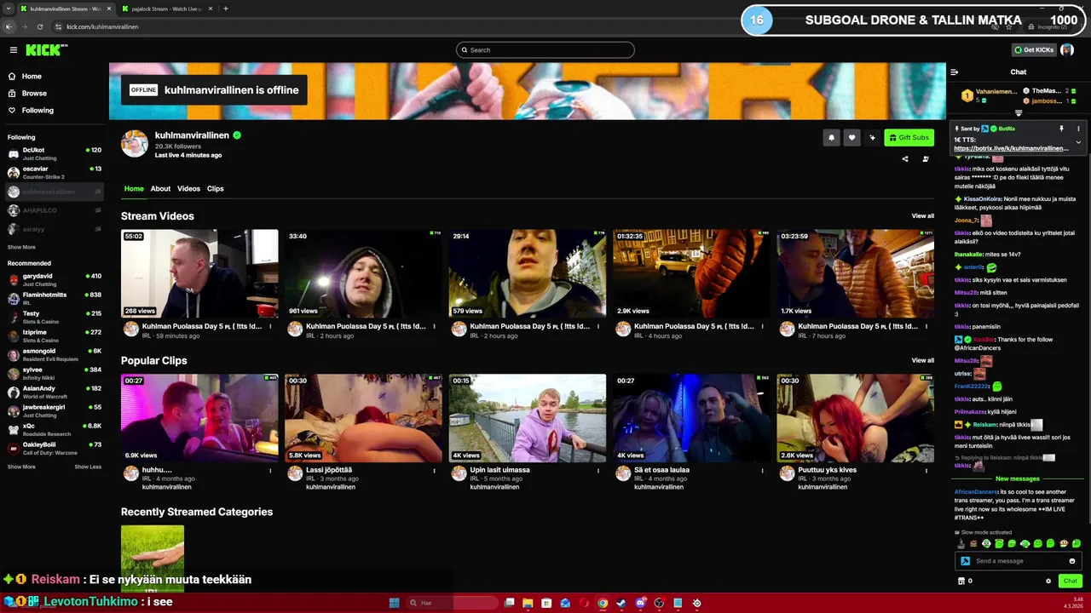Open chat settings with the gear icon
1091x613 pixels.
point(1048,581)
